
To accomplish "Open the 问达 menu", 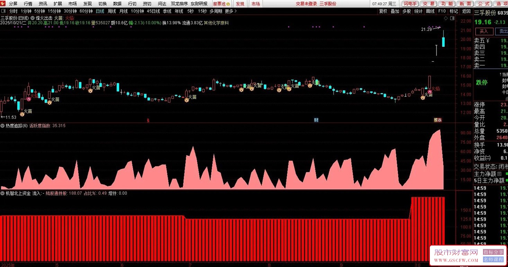I will (162, 4).
